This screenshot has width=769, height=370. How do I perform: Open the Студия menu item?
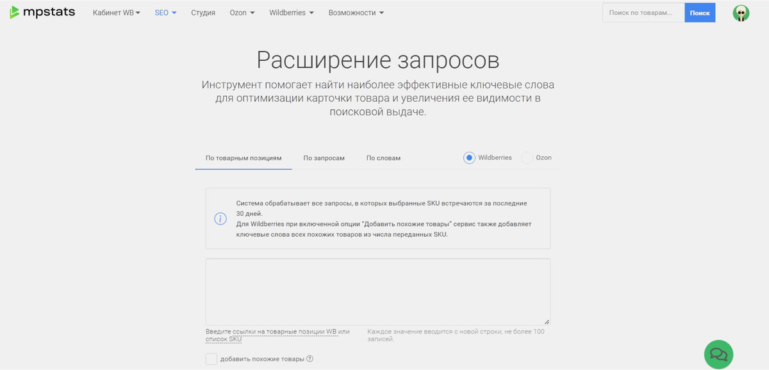click(x=203, y=13)
